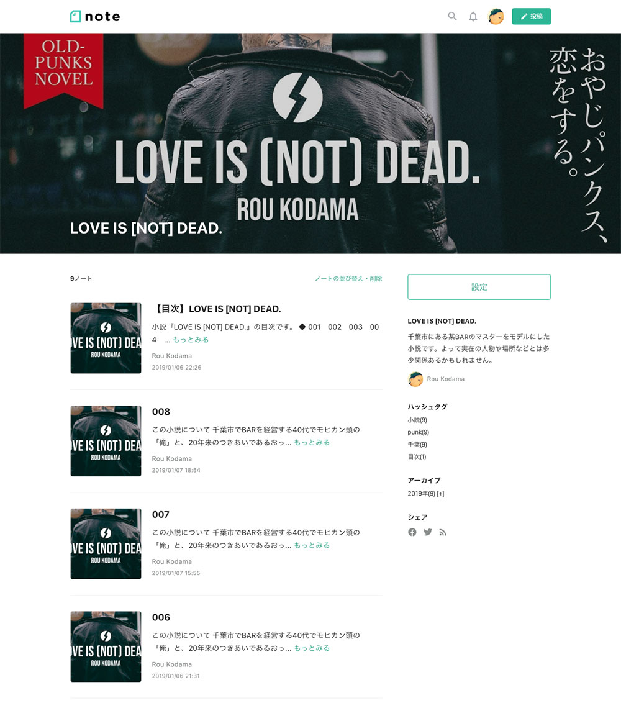Click Rou Kodama avatar in sidebar
This screenshot has width=621, height=703.
point(415,379)
